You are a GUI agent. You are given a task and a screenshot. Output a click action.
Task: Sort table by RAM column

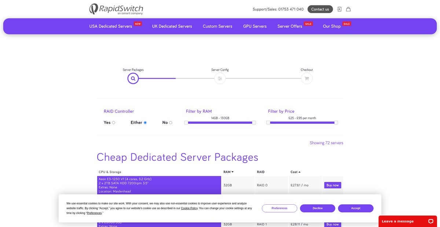tap(228, 172)
